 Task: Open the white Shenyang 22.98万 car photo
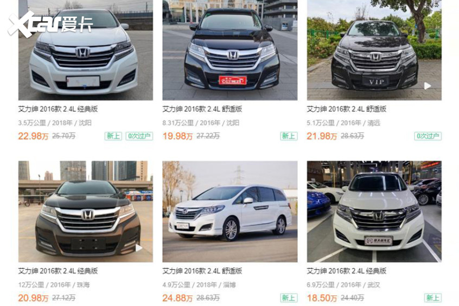[x=86, y=50]
